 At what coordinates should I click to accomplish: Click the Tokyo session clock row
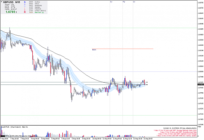tap(34, 4)
